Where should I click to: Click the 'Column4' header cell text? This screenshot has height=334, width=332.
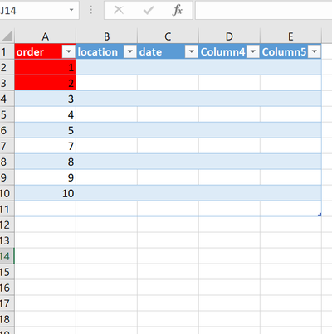[x=222, y=51]
